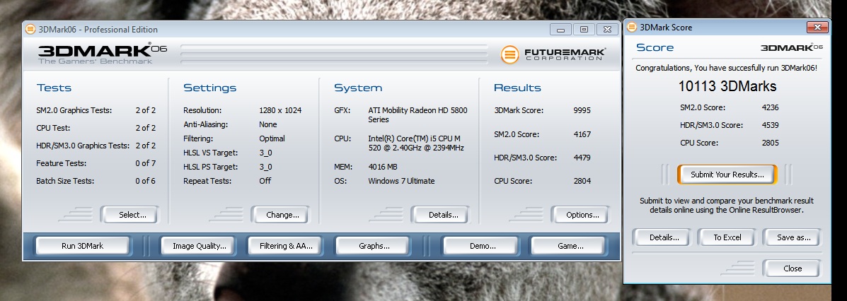Close the 3DMark06 main window
Screen dimensions: 847x301
coord(607,29)
